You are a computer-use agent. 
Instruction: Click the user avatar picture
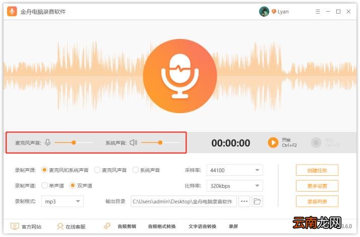click(264, 12)
